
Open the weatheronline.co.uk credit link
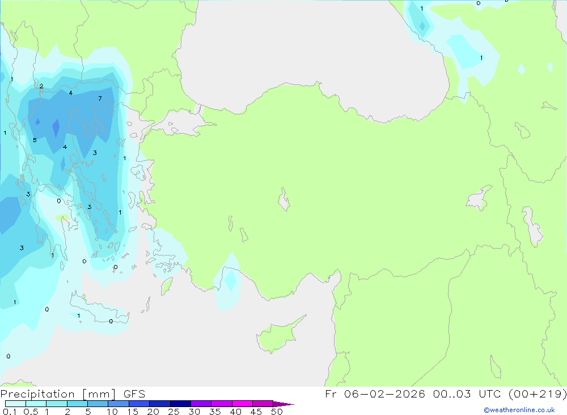click(x=519, y=410)
